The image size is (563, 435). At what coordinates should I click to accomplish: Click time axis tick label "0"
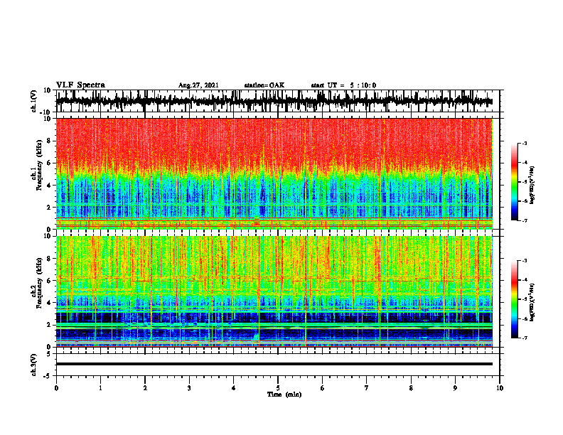click(56, 388)
